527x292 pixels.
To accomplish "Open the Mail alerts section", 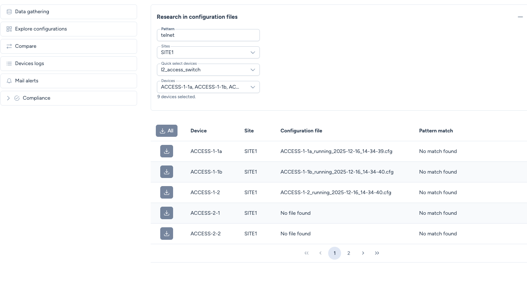I will click(x=69, y=81).
